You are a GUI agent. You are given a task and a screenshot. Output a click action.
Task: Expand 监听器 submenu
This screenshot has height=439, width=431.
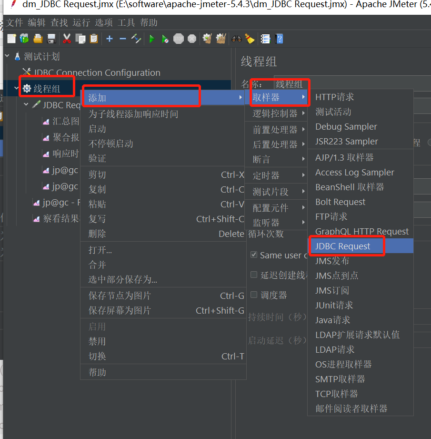[276, 223]
